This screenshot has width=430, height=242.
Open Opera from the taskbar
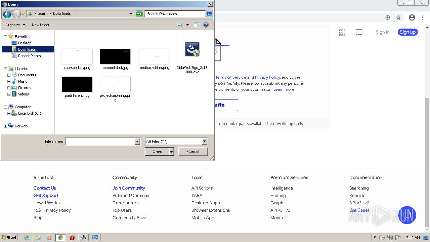(72, 238)
